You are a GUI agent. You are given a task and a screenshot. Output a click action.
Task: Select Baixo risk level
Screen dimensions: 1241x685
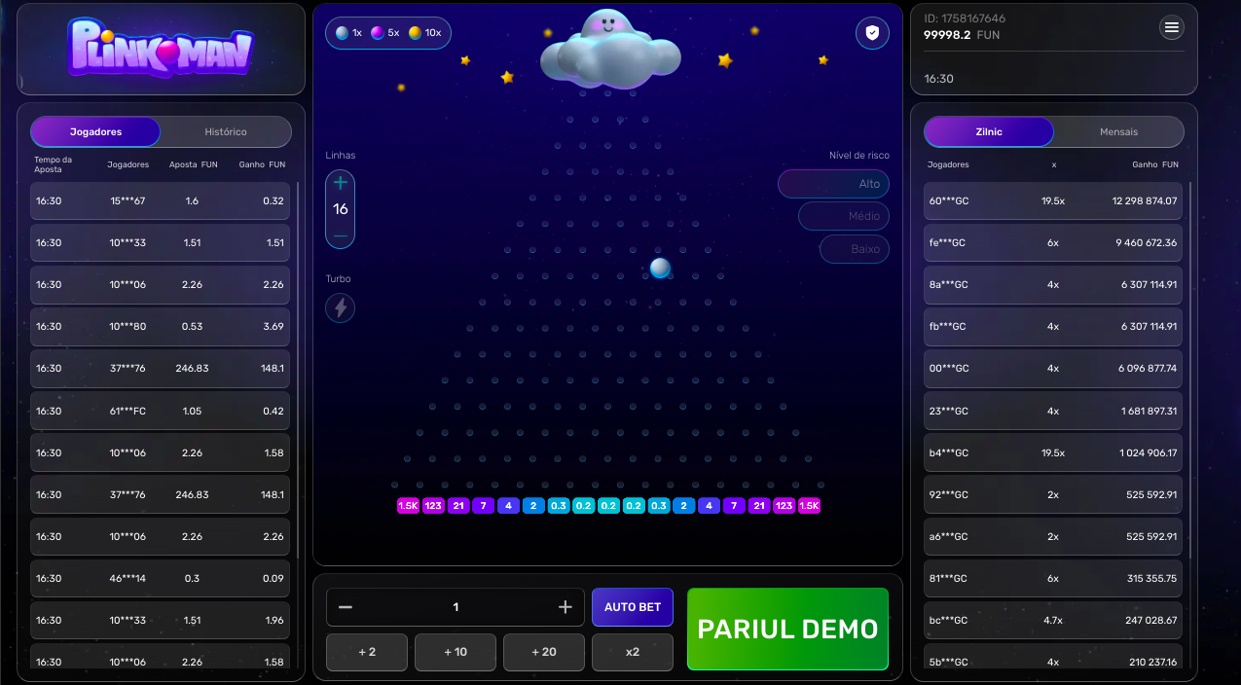tap(855, 249)
